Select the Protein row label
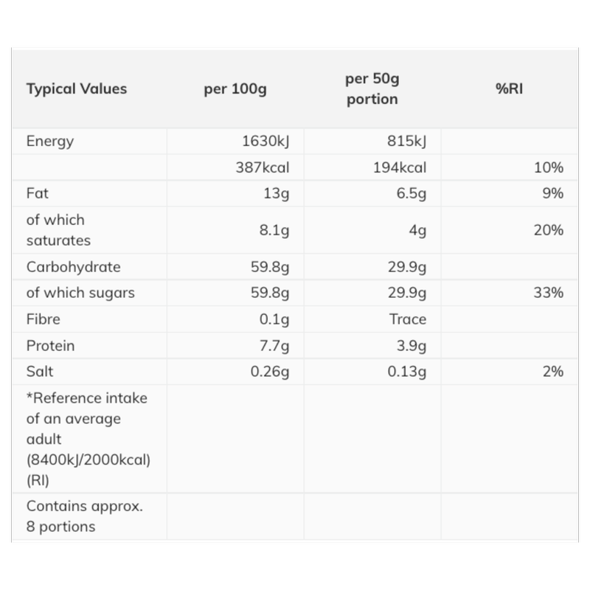 click(x=50, y=345)
